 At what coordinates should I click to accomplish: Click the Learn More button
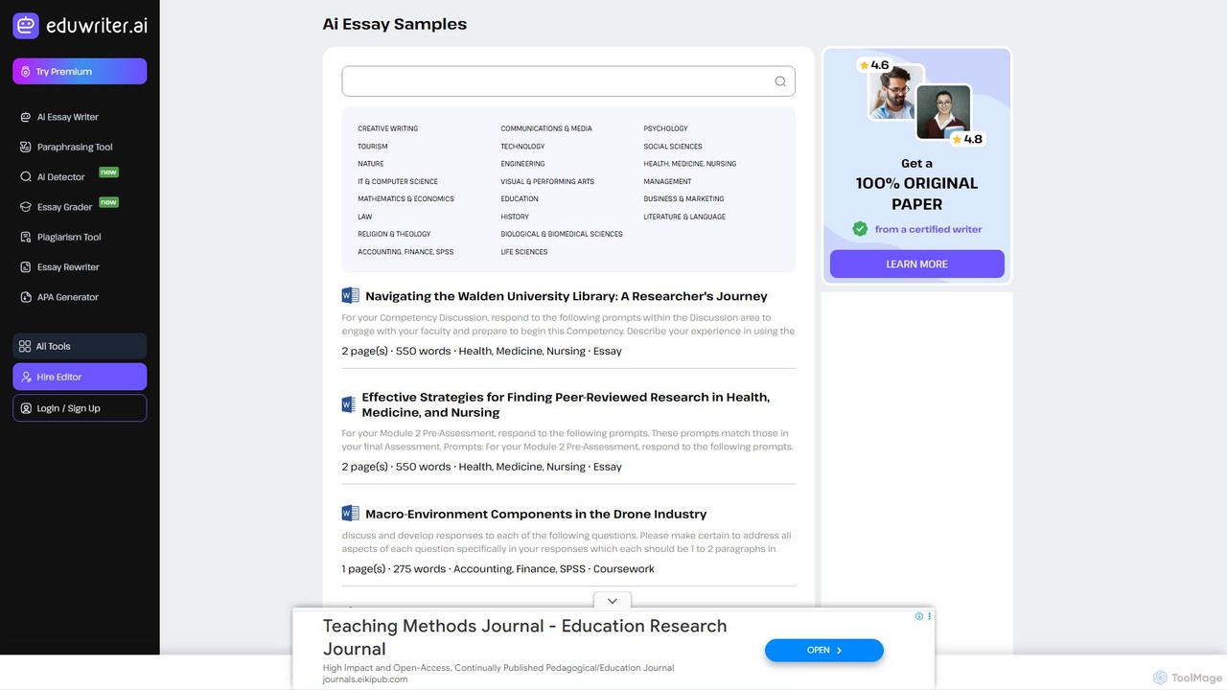(916, 264)
